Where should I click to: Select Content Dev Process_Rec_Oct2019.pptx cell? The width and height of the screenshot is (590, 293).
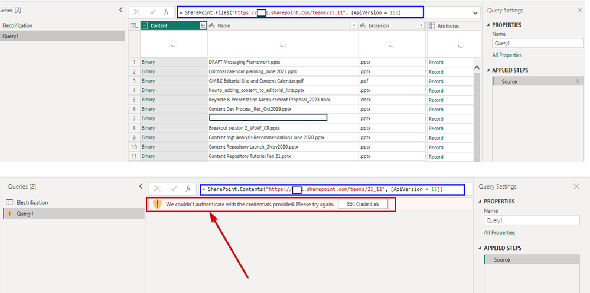(x=282, y=109)
